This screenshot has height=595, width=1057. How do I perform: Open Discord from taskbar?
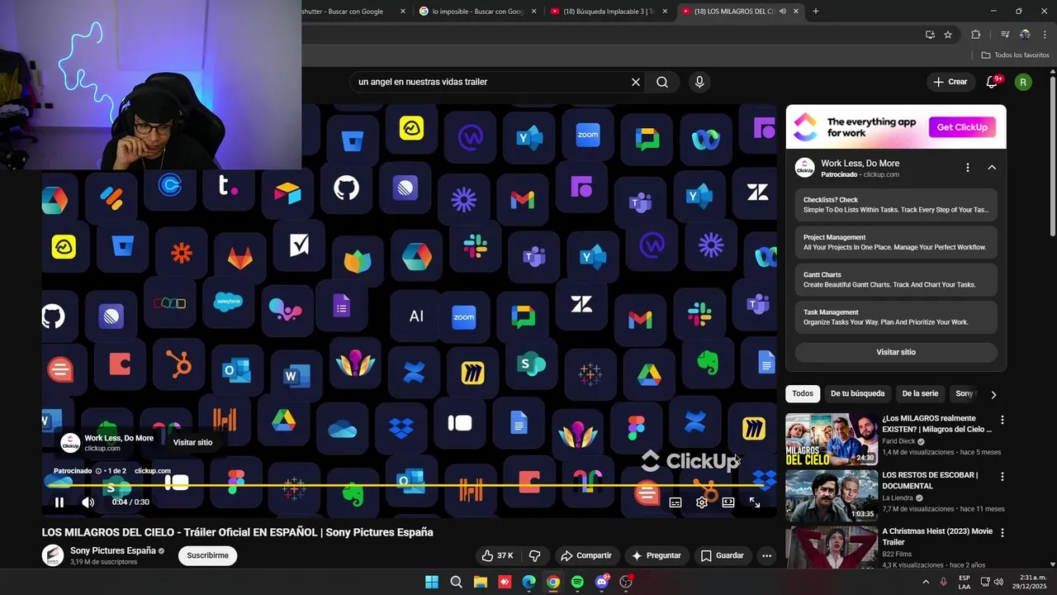[x=602, y=582]
